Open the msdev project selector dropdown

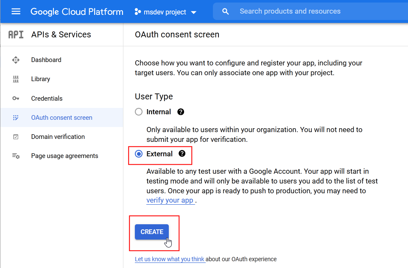(165, 12)
